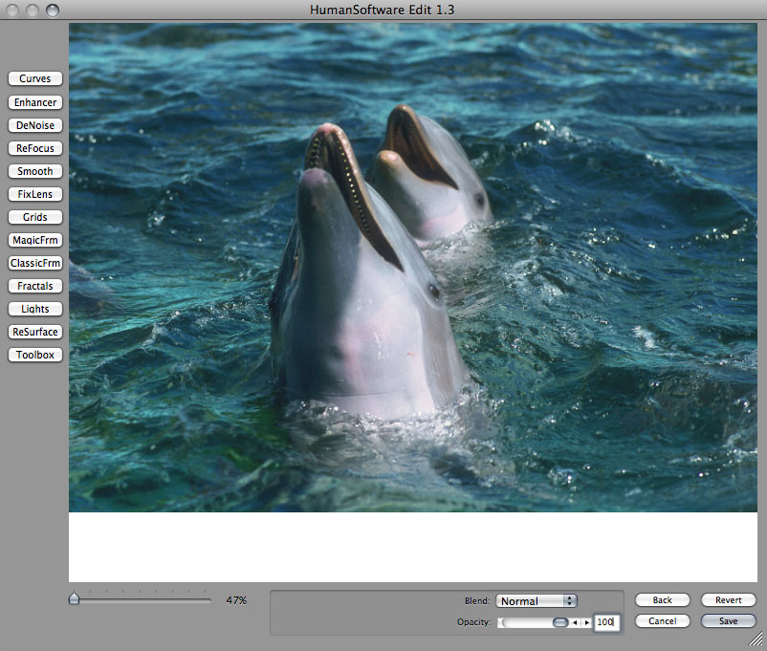767x651 pixels.
Task: Open the ClassicFrm frames module
Action: 35,263
